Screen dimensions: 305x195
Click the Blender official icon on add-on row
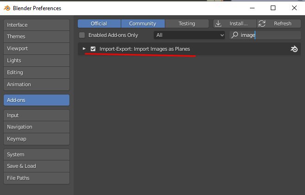294,49
